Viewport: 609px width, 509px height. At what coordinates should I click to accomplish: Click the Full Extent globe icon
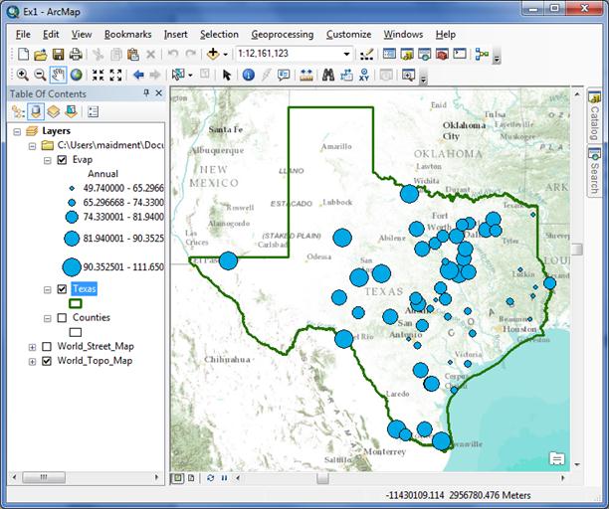pyautogui.click(x=77, y=75)
